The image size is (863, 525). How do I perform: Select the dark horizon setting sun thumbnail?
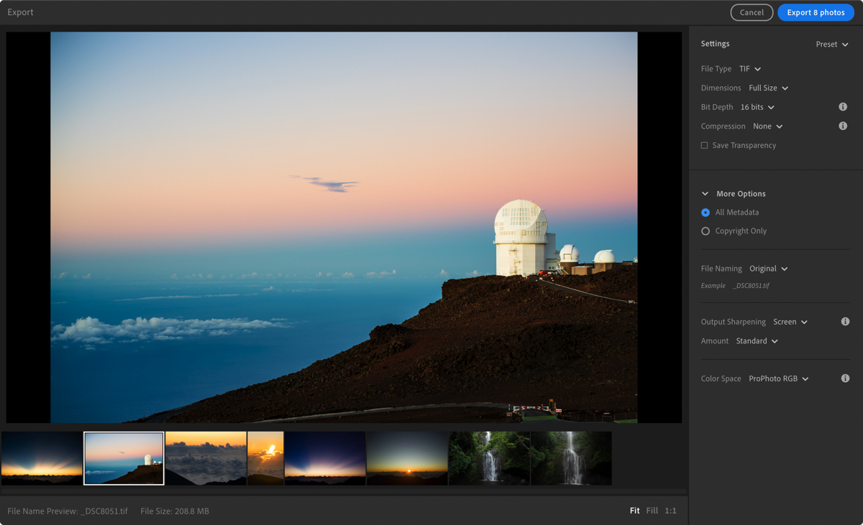click(407, 458)
